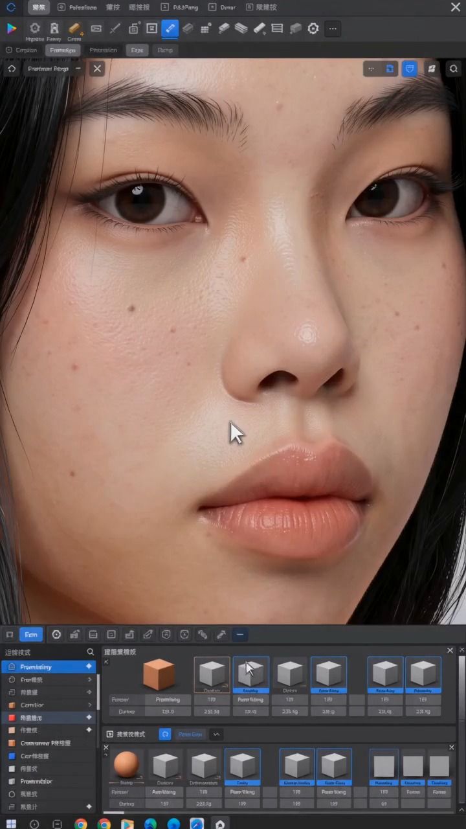This screenshot has width=466, height=829.
Task: Select the highlighted Prantistry row in left list
Action: click(48, 666)
